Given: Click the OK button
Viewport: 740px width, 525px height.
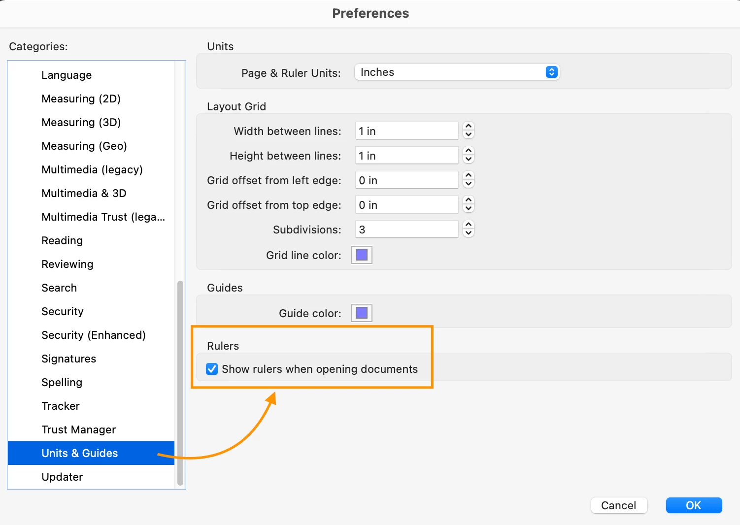Looking at the screenshot, I should (x=694, y=505).
